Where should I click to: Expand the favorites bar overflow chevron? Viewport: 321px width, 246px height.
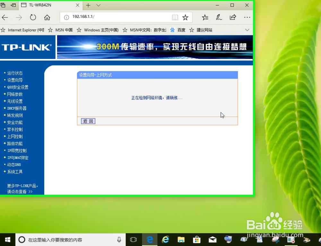click(247, 30)
